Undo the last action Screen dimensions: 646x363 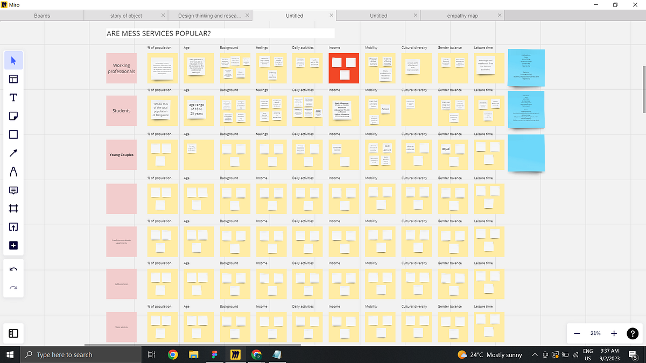click(13, 269)
